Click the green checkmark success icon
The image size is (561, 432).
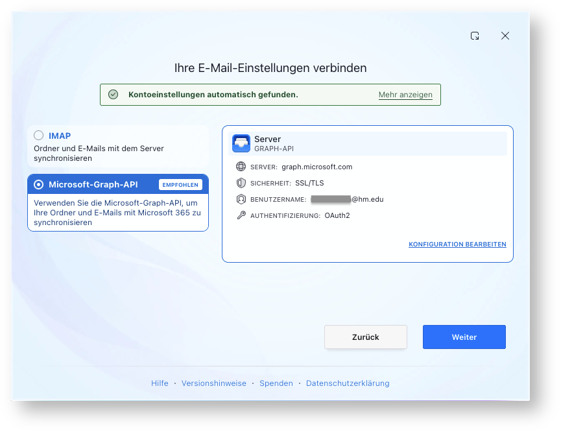[113, 95]
